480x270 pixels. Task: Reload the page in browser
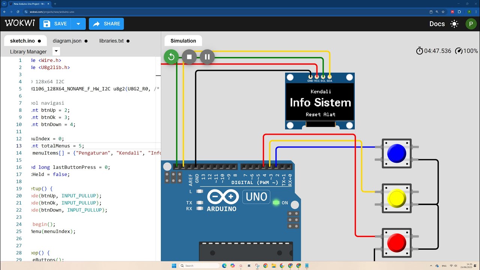[x=18, y=12]
